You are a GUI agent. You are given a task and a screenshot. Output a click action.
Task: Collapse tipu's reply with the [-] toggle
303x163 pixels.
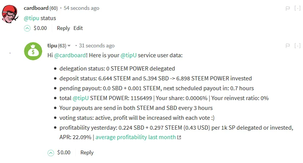pos(297,45)
